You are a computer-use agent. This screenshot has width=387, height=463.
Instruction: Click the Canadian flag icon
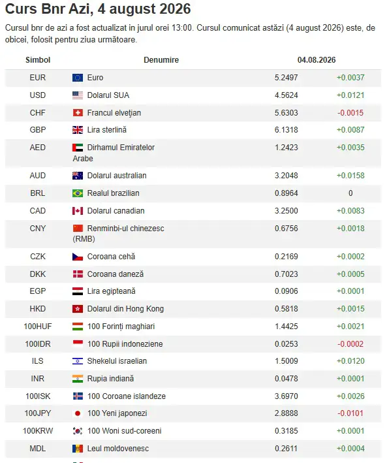78,211
